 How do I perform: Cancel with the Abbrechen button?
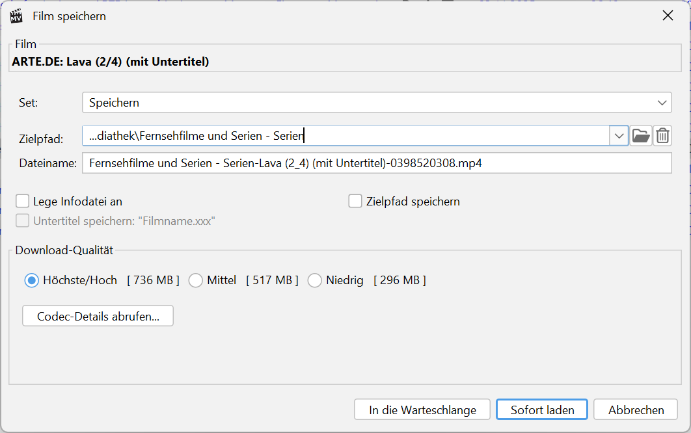[636, 410]
